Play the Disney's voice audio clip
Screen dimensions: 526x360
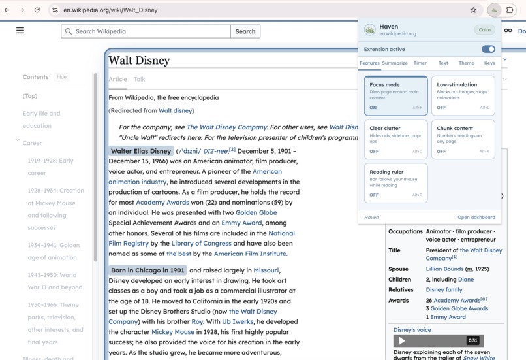click(x=401, y=341)
